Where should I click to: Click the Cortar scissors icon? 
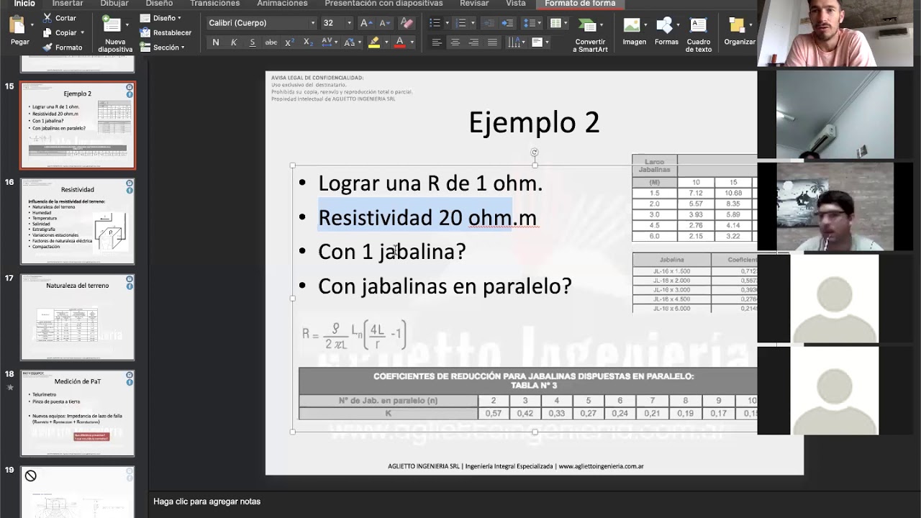(x=47, y=18)
